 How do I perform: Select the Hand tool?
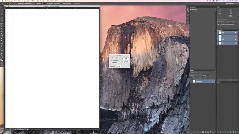[2, 53]
